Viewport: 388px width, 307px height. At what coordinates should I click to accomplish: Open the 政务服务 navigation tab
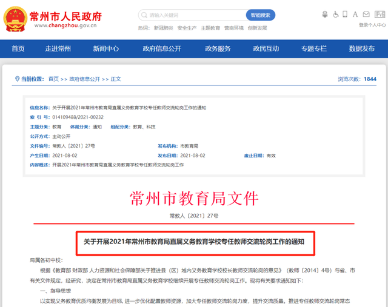click(x=218, y=48)
